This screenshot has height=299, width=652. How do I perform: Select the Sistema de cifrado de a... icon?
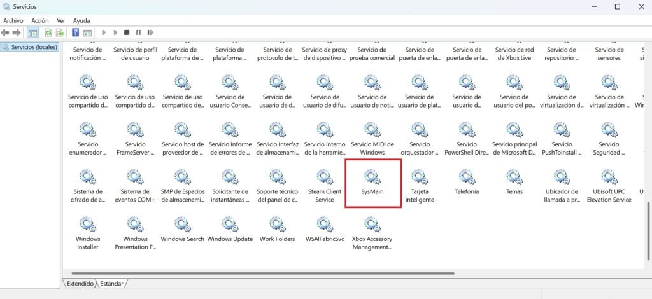(88, 177)
